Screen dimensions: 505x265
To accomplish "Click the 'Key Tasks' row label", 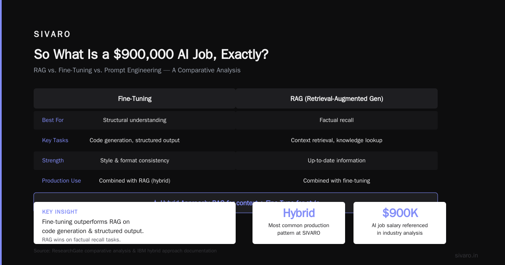I will tap(55, 140).
